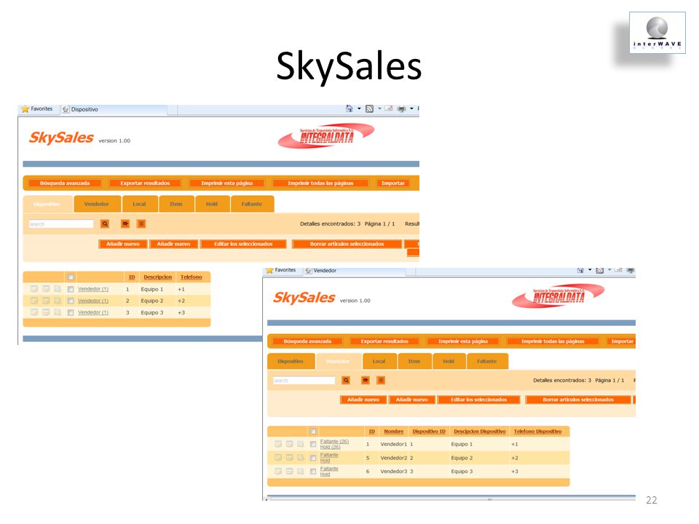699x524 pixels.
Task: Click the edit icon in the Vendedor1 row
Action: (278, 444)
